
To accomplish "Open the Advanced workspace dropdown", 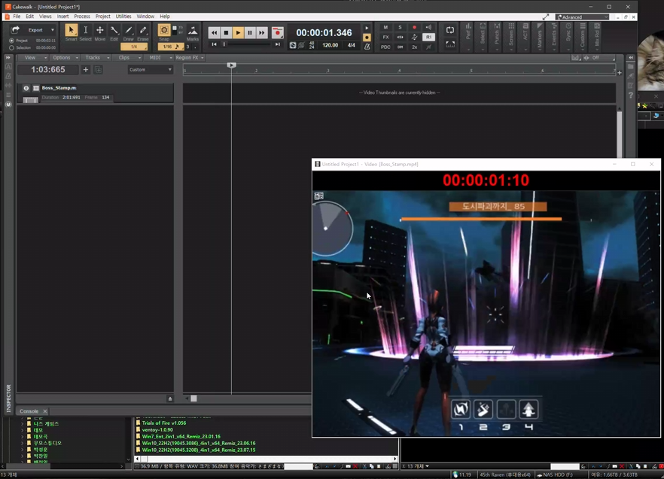I will 582,17.
